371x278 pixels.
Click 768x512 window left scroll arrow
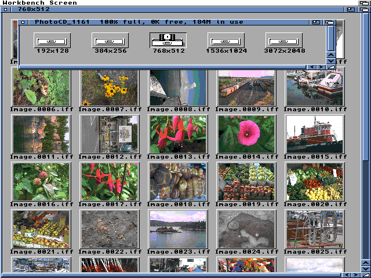pyautogui.click(x=347, y=275)
